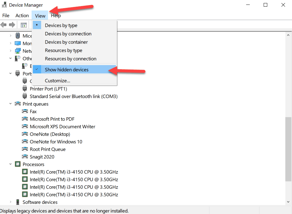Open the Help menu
Viewport: 292px width, 214px height.
pos(56,16)
